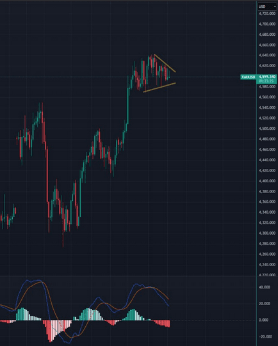Viewport: 278px width, 346px height.
Task: Click the -20.000 indicator axis label
Action: (265, 336)
